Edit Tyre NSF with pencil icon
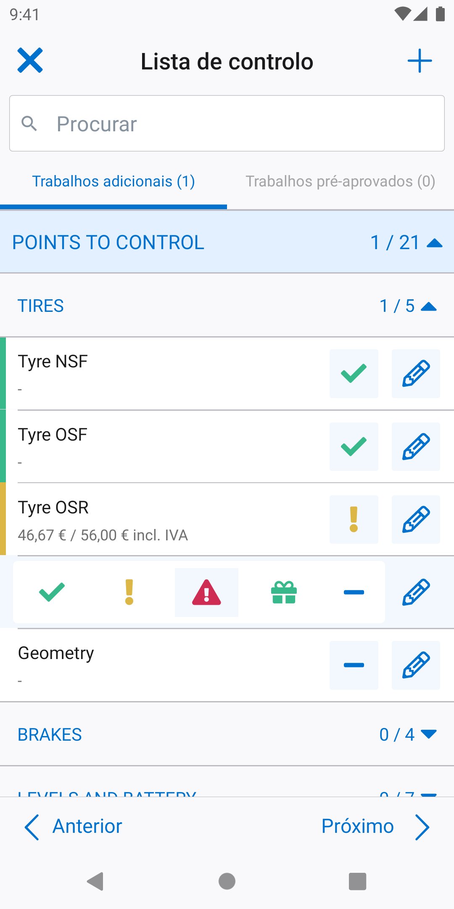This screenshot has width=454, height=909. point(416,374)
